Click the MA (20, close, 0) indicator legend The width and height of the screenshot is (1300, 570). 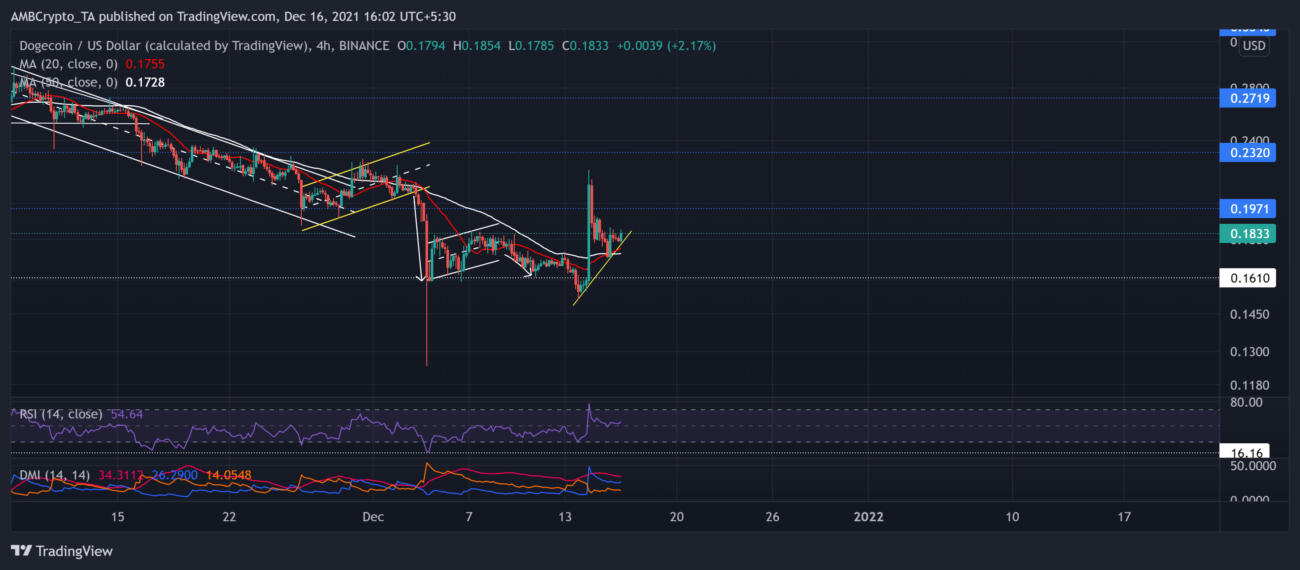tap(68, 64)
